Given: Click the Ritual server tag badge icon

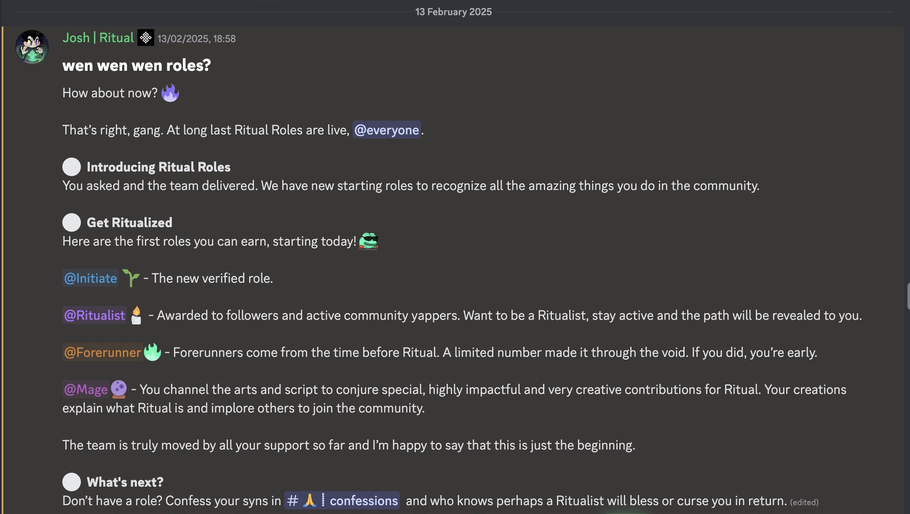Looking at the screenshot, I should tap(146, 38).
